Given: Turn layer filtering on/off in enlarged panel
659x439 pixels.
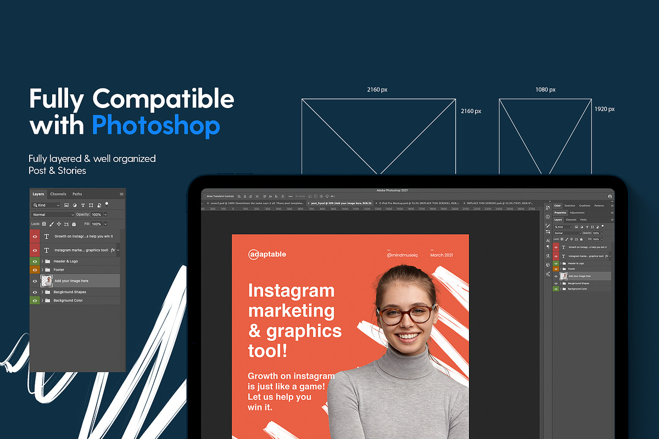Looking at the screenshot, I should (107, 205).
